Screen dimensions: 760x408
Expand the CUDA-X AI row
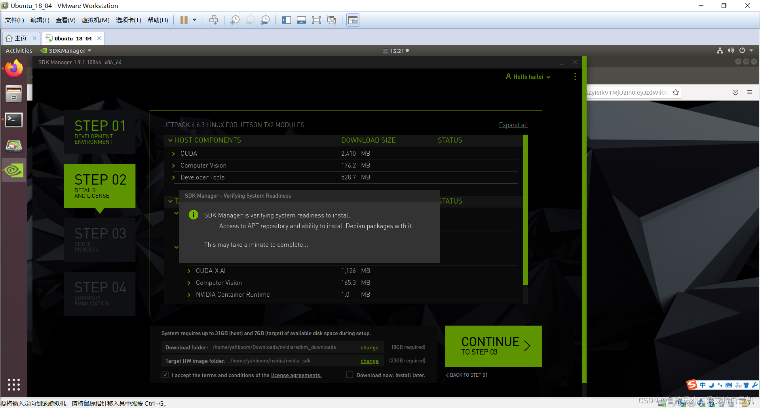pos(189,271)
